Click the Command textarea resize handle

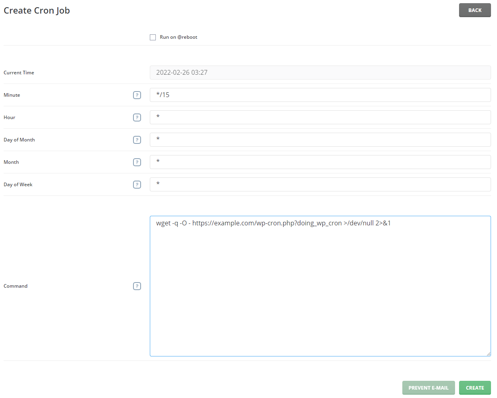tap(488, 354)
